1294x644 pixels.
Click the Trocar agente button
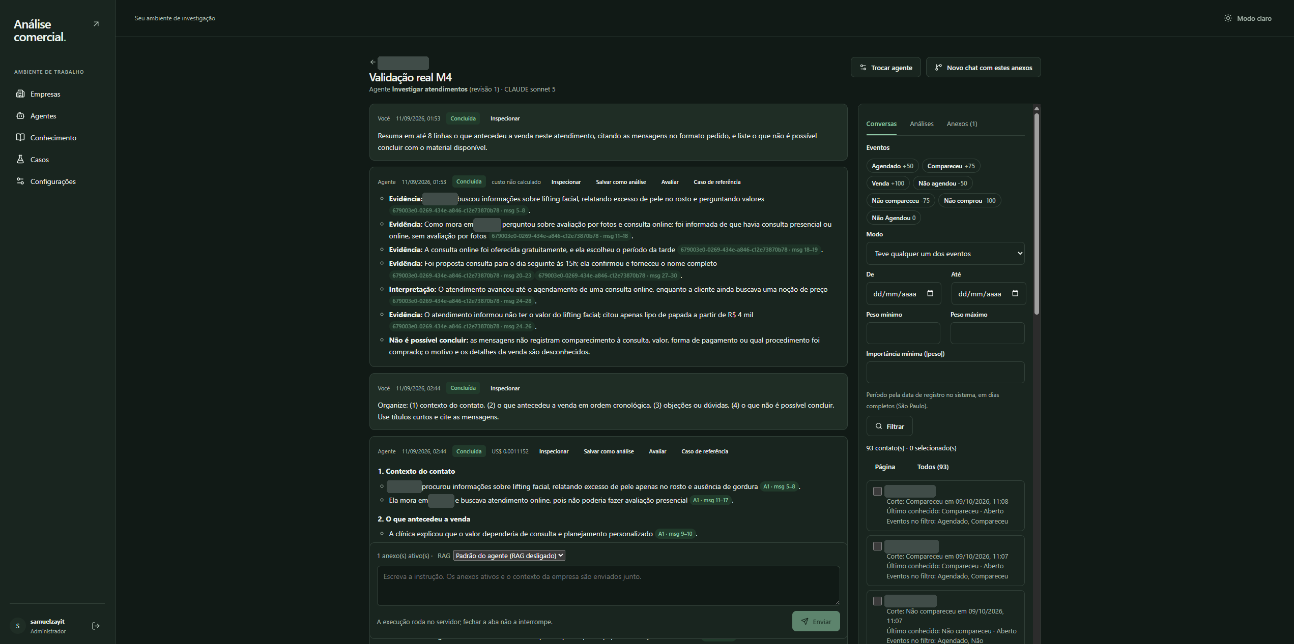click(886, 67)
